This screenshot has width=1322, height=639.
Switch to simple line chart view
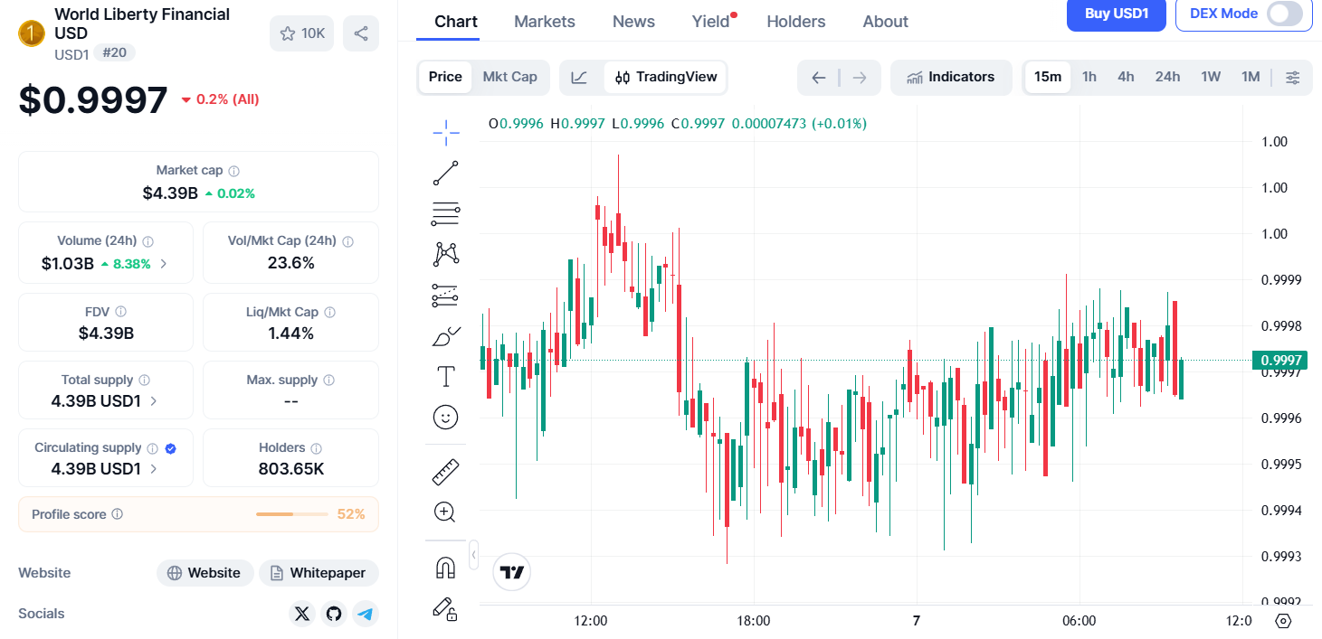(x=580, y=78)
